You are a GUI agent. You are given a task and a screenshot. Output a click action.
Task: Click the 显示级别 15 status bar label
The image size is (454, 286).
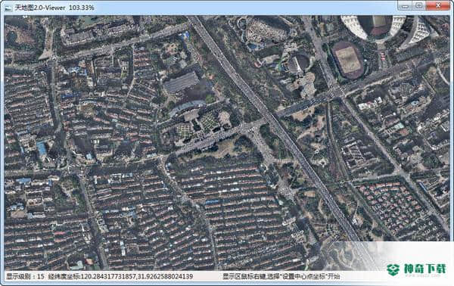click(26, 276)
